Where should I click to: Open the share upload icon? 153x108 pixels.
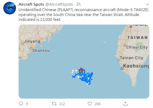125,104
